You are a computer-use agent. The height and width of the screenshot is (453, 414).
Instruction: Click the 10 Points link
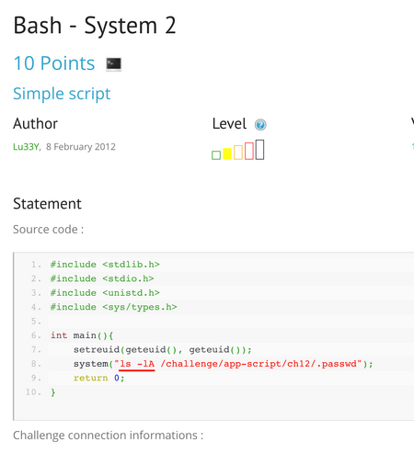pyautogui.click(x=54, y=63)
